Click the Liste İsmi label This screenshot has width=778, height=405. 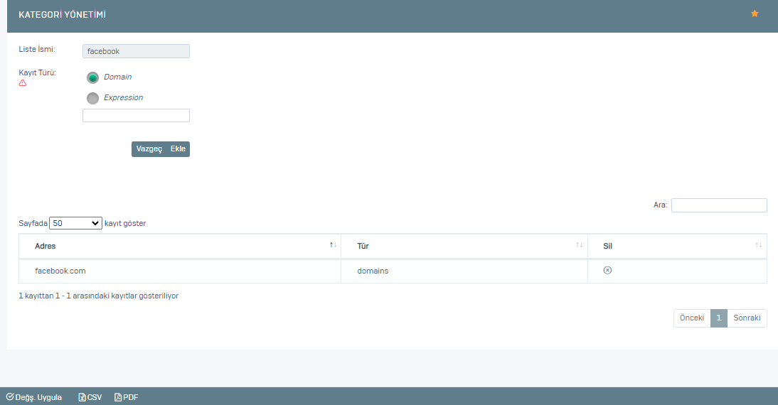coord(37,49)
